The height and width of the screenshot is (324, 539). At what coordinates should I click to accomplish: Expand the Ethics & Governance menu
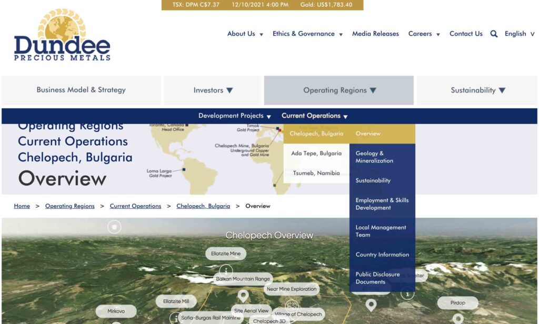[307, 34]
